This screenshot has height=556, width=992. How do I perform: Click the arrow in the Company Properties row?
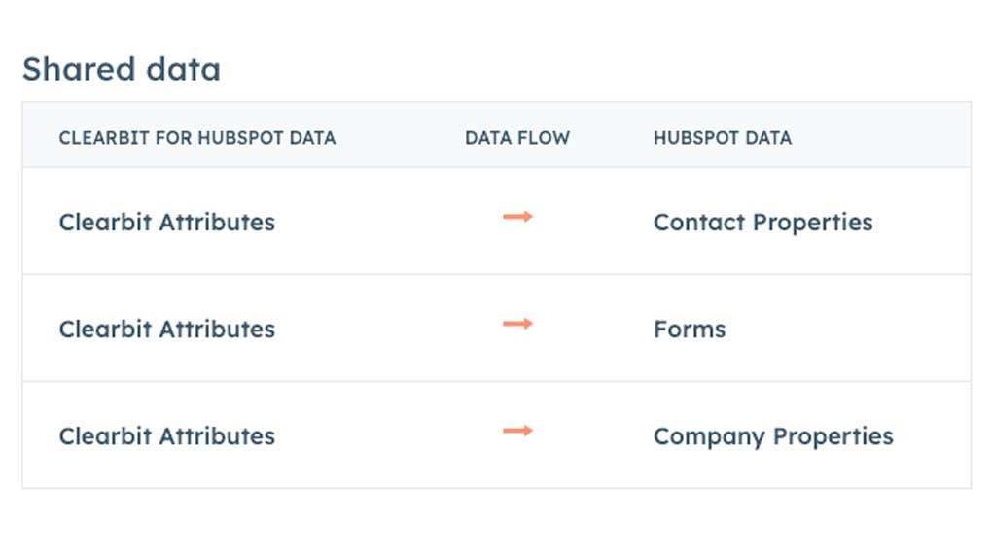tap(517, 431)
